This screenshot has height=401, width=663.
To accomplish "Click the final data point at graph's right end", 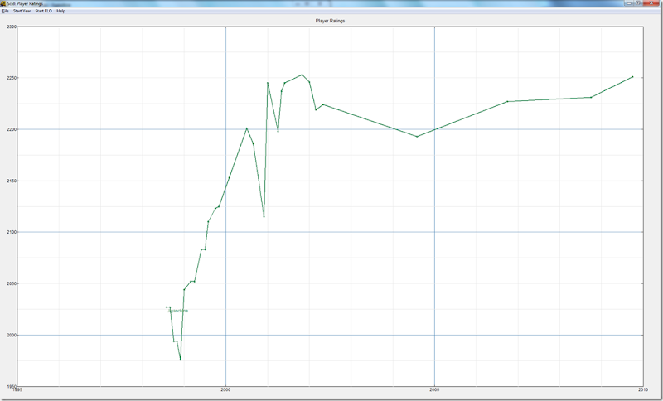I will (632, 77).
